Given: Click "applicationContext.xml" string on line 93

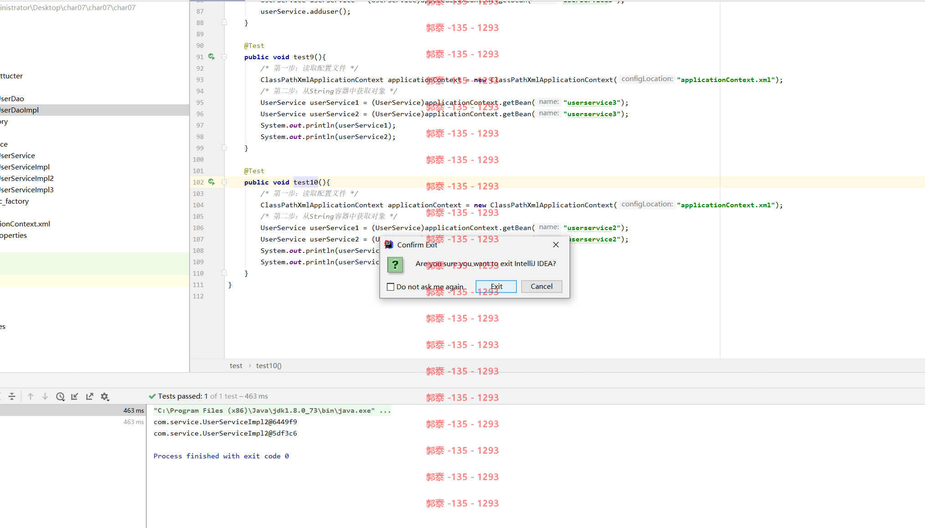Looking at the screenshot, I should click(725, 80).
